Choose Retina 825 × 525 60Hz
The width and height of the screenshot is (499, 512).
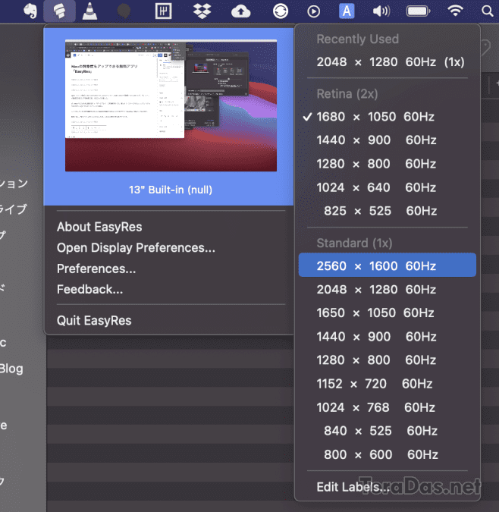coord(388,212)
